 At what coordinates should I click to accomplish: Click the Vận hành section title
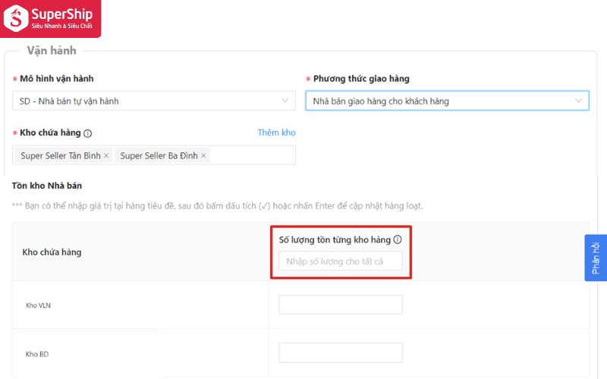51,50
